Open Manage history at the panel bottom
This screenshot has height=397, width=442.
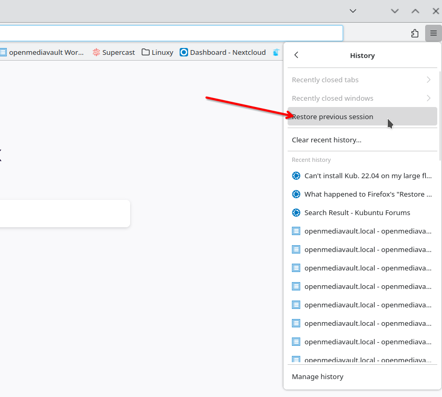(x=318, y=376)
